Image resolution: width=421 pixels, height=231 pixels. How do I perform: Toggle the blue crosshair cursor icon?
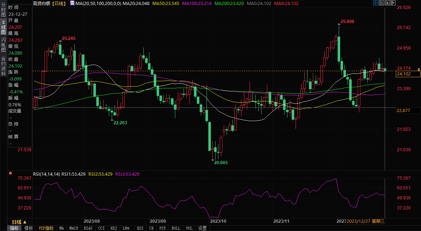[x=375, y=3]
